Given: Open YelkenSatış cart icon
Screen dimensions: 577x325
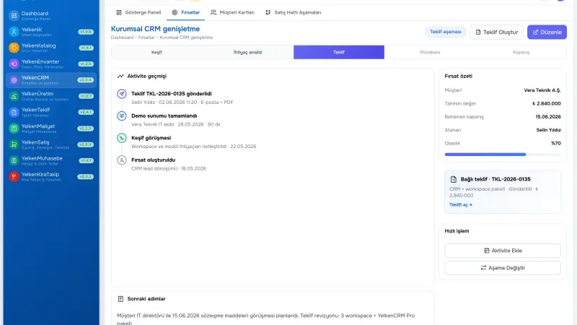Looking at the screenshot, I should [x=14, y=144].
